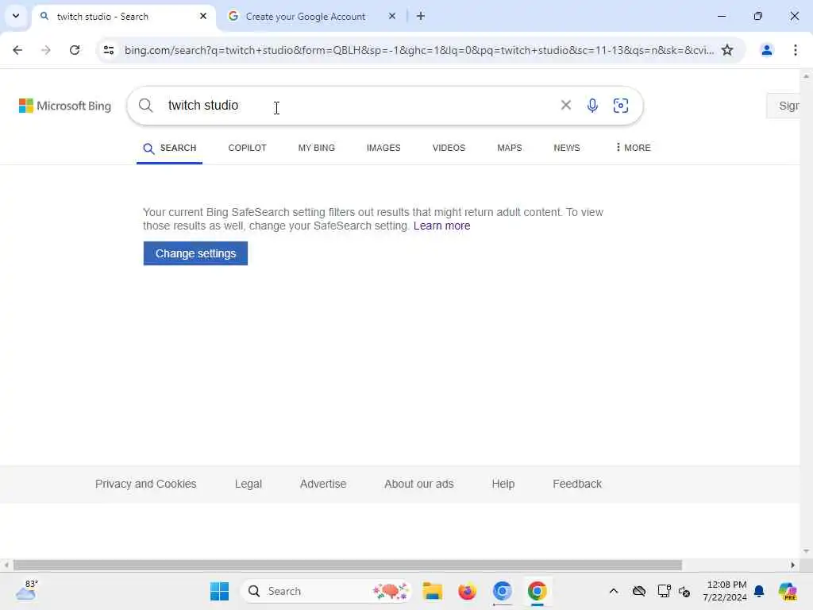Click the Chrome back arrow
Viewport: 813px width, 610px height.
tap(17, 50)
